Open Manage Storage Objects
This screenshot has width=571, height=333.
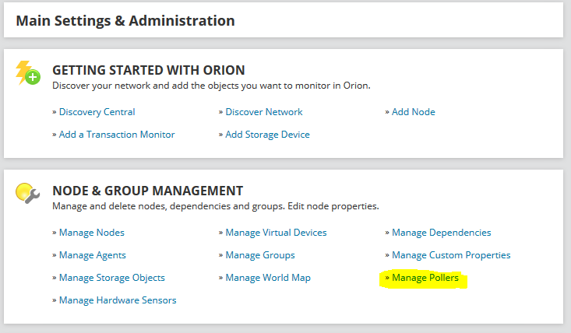point(112,278)
